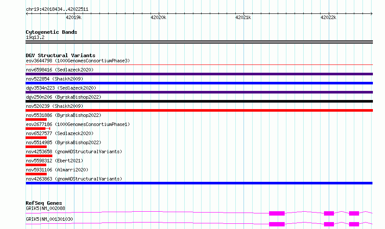Image resolution: width=385 pixels, height=229 pixels.
Task: Open dgv3534n223 (Sedlazeck2020) label
Action: point(61,88)
